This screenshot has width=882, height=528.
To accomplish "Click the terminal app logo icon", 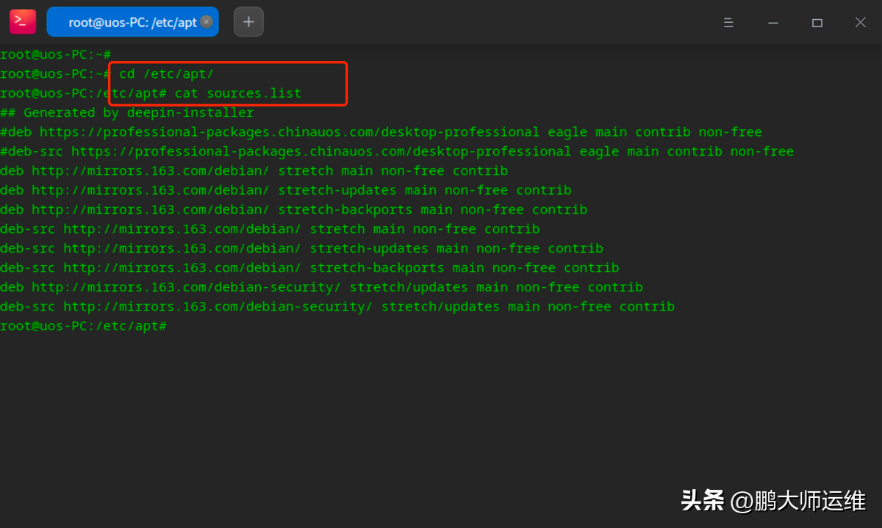I will (x=23, y=22).
